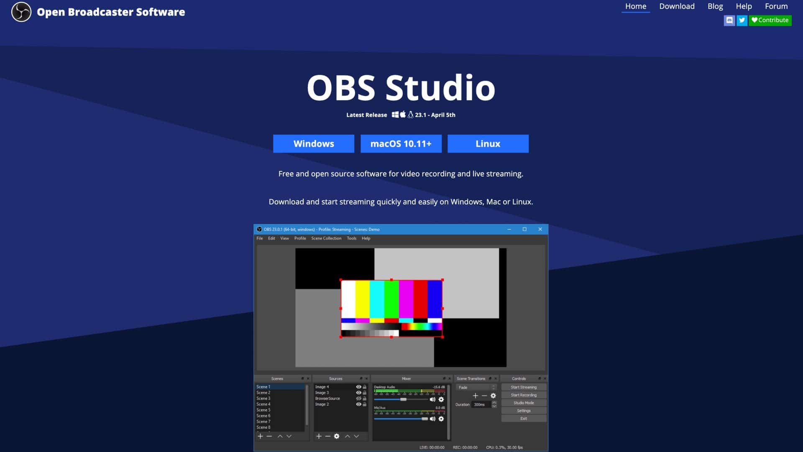Open transition properties gear icon
The height and width of the screenshot is (452, 803).
point(493,396)
